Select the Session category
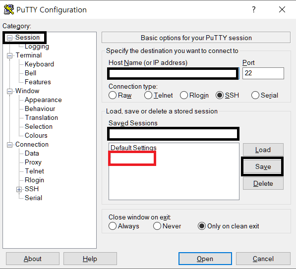 [28, 37]
